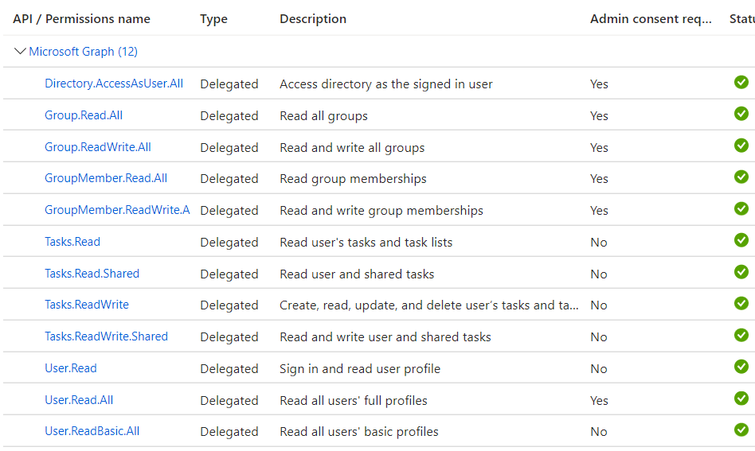The image size is (755, 451).
Task: Open the User.Read.All permission
Action: 79,400
